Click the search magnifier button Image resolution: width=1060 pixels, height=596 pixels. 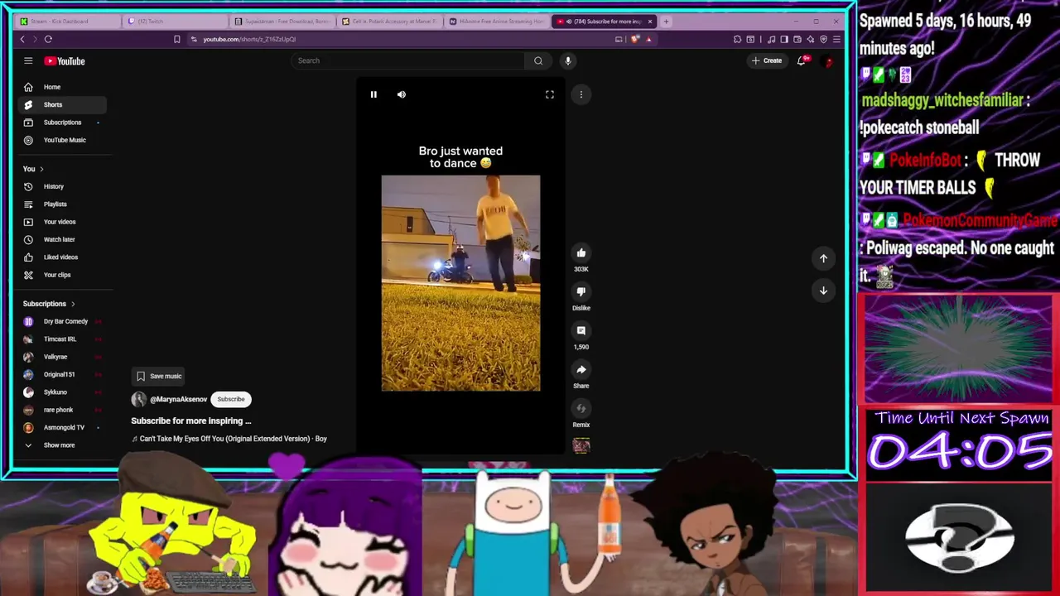538,60
